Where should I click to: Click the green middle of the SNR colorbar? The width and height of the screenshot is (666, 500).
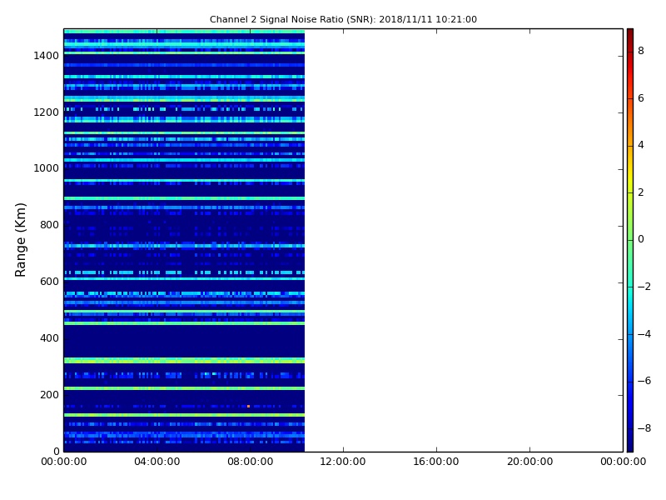click(630, 240)
